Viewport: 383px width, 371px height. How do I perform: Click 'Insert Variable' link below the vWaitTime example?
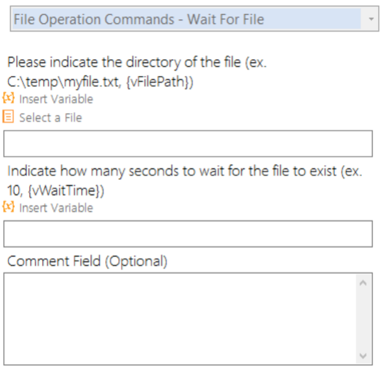(x=56, y=208)
